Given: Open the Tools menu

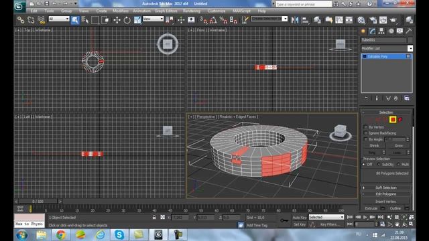Looking at the screenshot, I should pyautogui.click(x=49, y=11).
